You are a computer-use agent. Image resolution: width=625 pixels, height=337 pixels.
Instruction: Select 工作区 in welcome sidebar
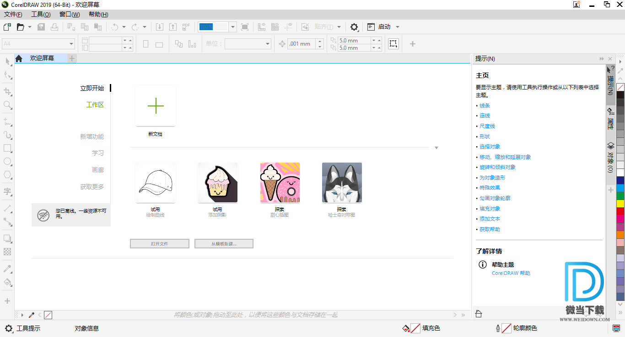pos(95,105)
